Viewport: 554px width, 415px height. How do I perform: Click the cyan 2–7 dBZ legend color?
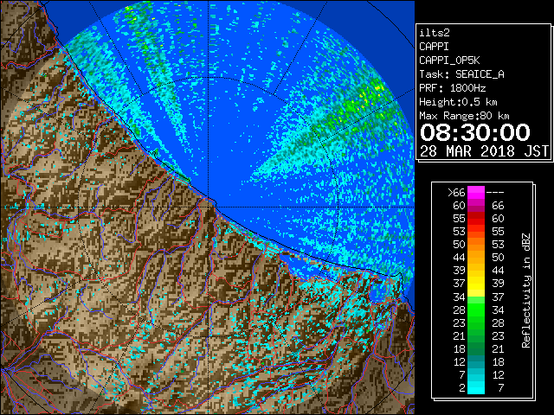(x=476, y=387)
